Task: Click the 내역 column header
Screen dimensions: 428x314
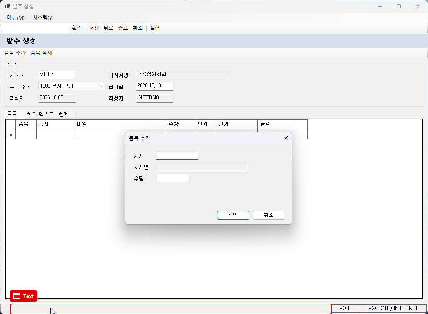Action: (120, 124)
